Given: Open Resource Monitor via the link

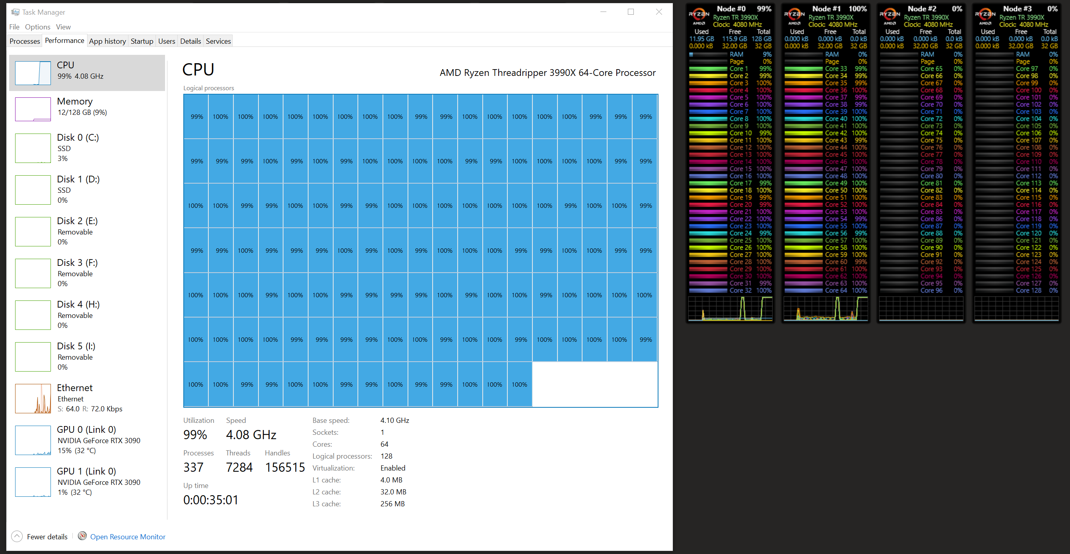Looking at the screenshot, I should pos(128,537).
